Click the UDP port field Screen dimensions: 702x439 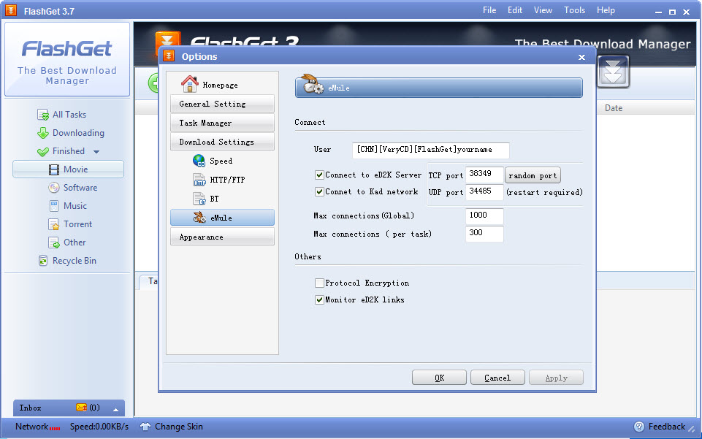[484, 192]
